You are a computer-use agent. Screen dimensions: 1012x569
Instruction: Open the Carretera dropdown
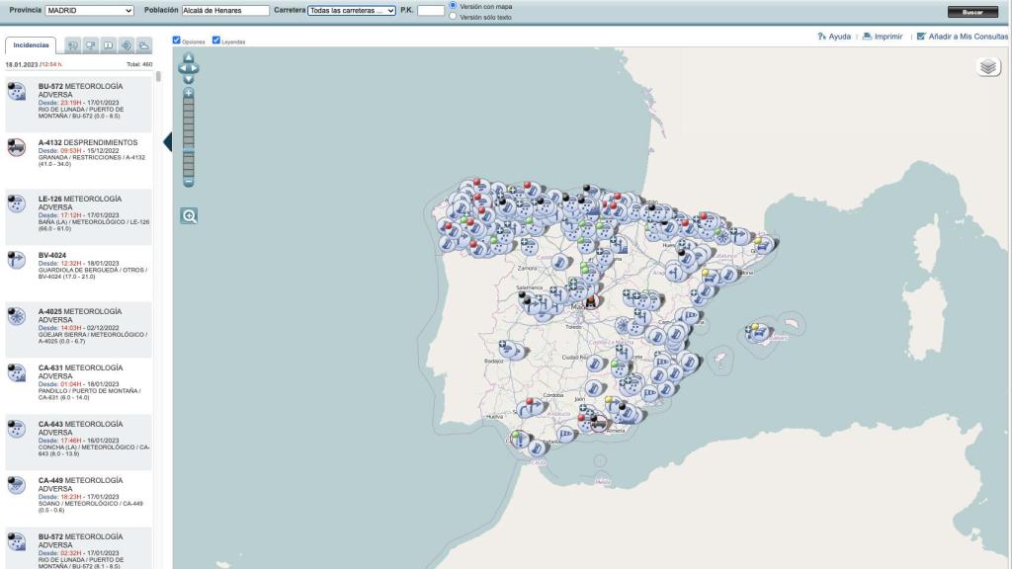click(352, 10)
